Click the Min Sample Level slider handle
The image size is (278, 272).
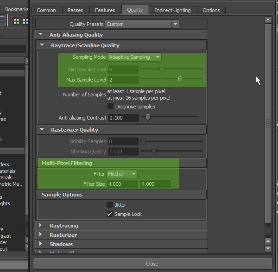(x=162, y=69)
